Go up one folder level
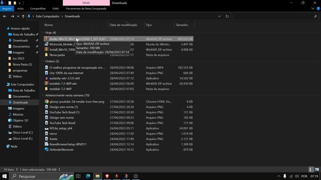 (x=23, y=16)
